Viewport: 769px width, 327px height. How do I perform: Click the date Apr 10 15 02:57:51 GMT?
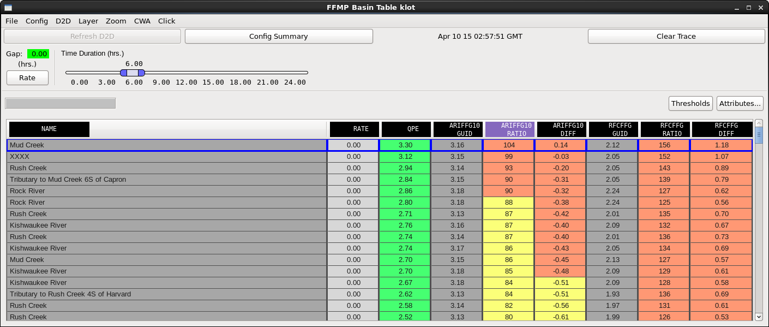pyautogui.click(x=480, y=36)
